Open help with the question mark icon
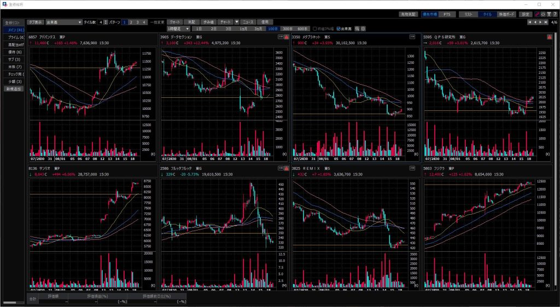 555,14
